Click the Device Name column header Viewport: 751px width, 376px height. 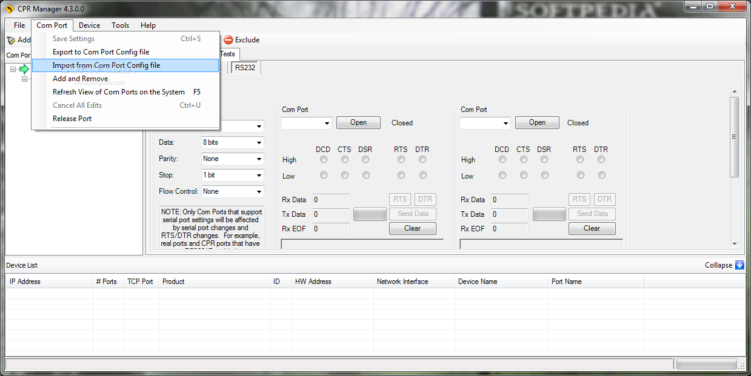[501, 282]
